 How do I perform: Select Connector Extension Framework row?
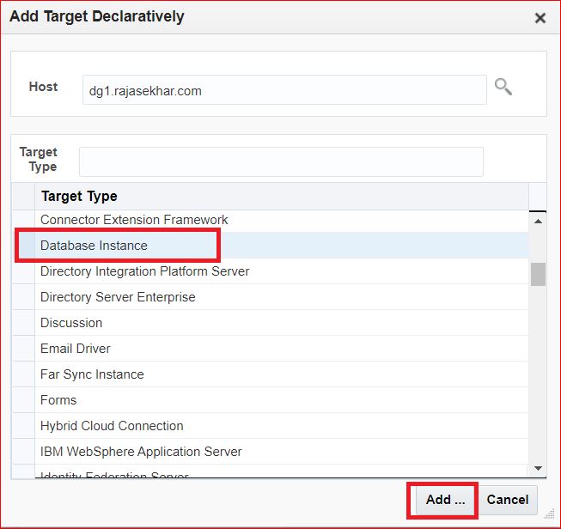point(134,220)
